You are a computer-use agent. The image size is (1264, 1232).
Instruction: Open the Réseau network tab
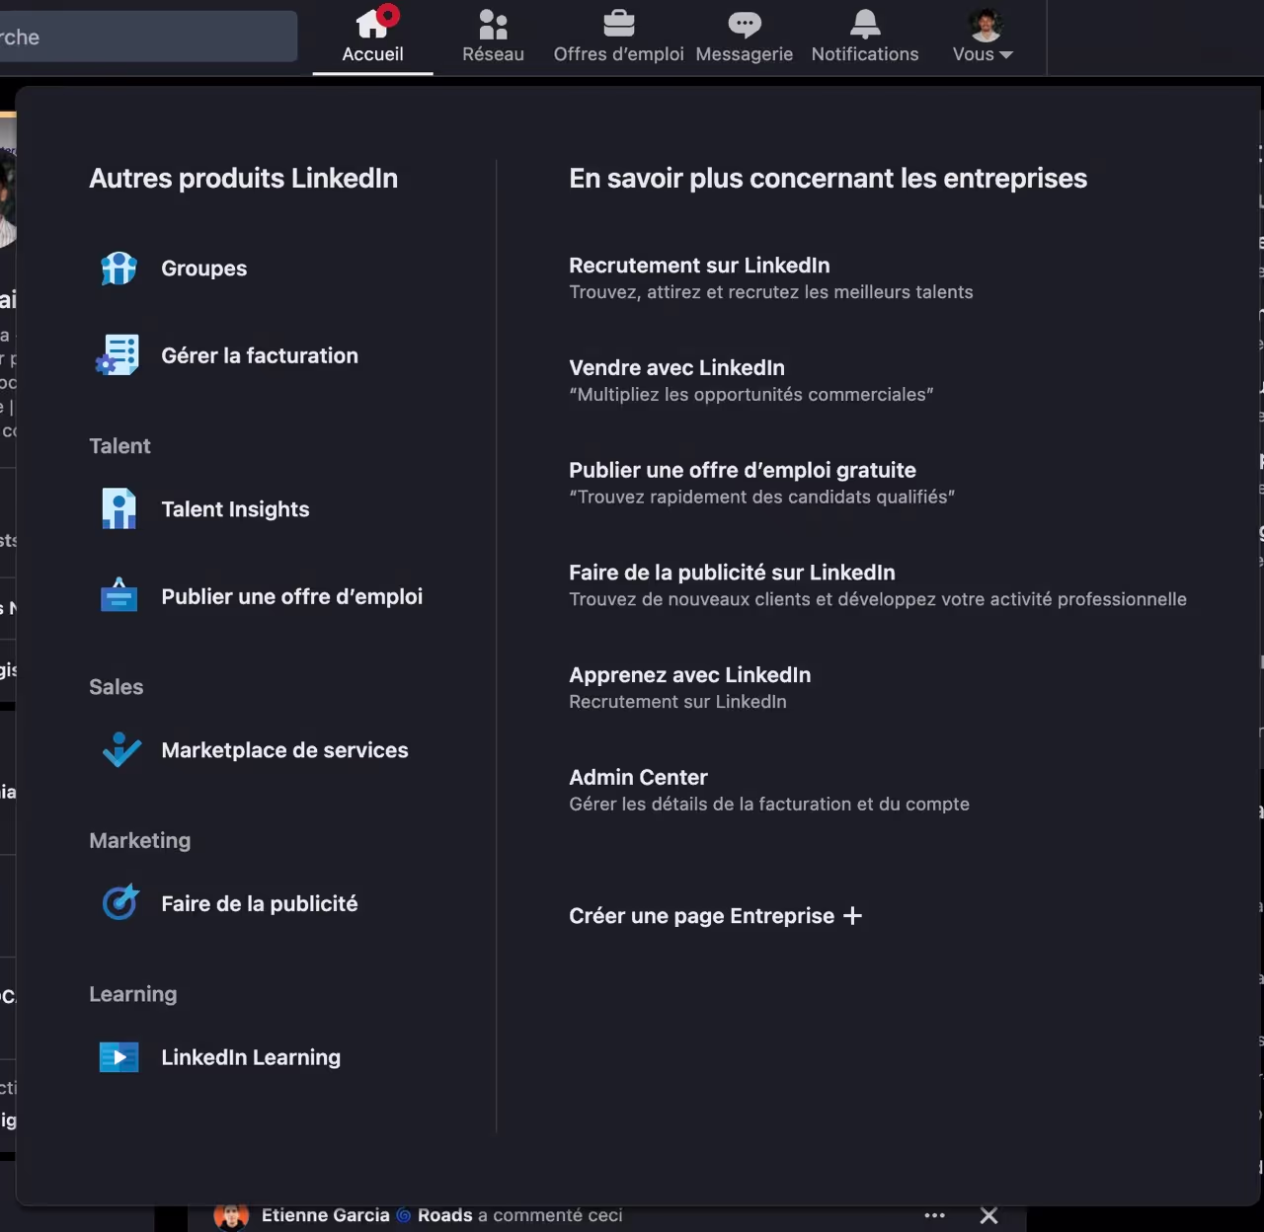click(x=493, y=37)
